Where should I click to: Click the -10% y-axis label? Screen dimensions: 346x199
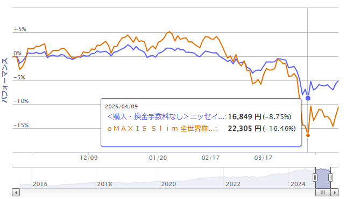[21, 101]
